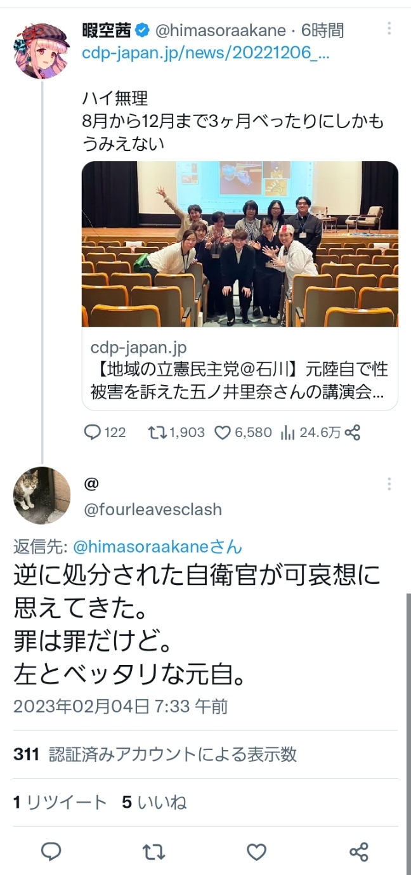Viewport: 411px width, 875px height.
Task: Like the 暇空茜 tweet with 6,580 likes
Action: 244,433
